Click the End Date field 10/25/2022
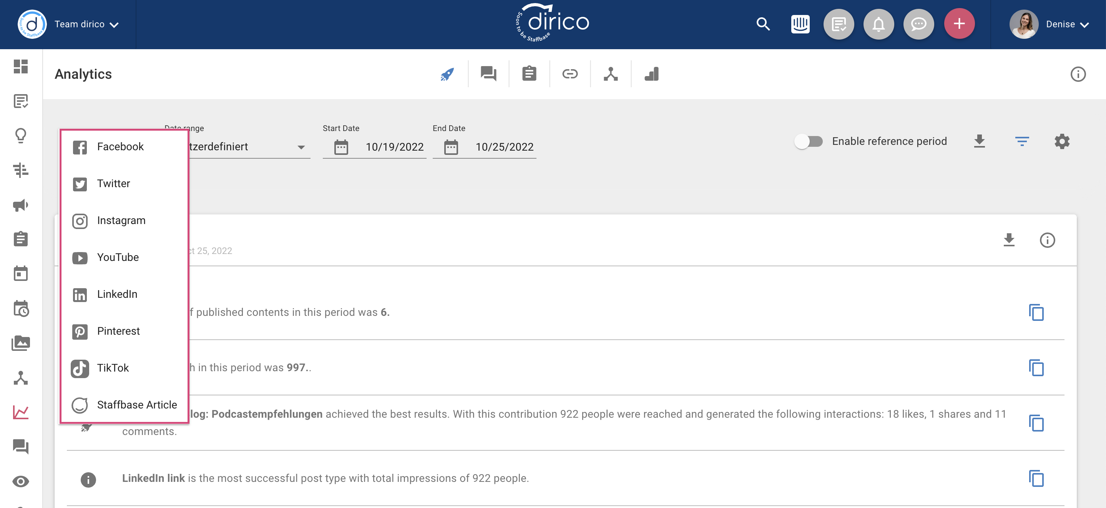The image size is (1106, 508). coord(505,147)
